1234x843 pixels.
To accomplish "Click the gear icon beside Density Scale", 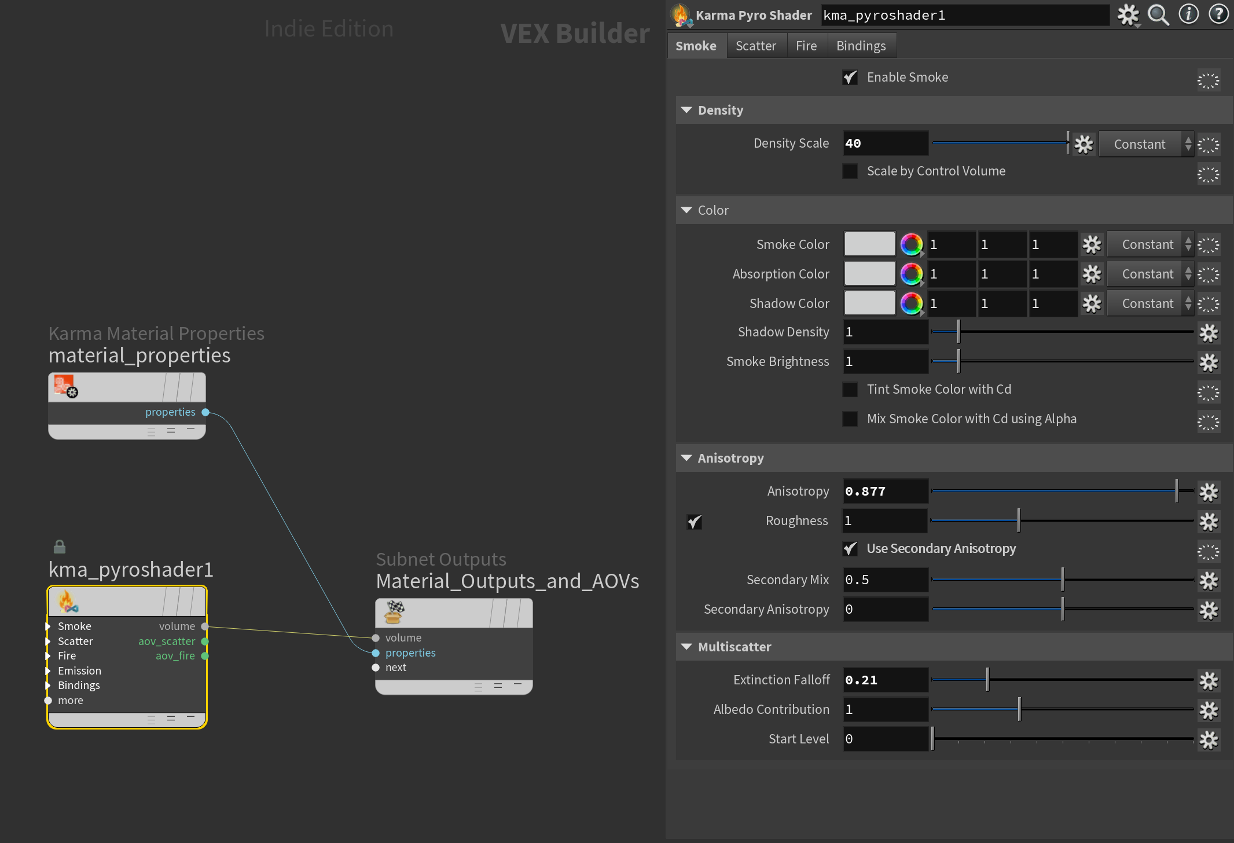I will click(x=1084, y=144).
